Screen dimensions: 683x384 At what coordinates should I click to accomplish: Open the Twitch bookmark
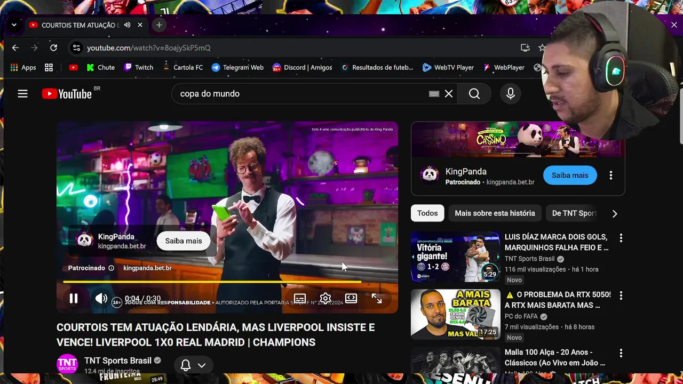pos(138,68)
